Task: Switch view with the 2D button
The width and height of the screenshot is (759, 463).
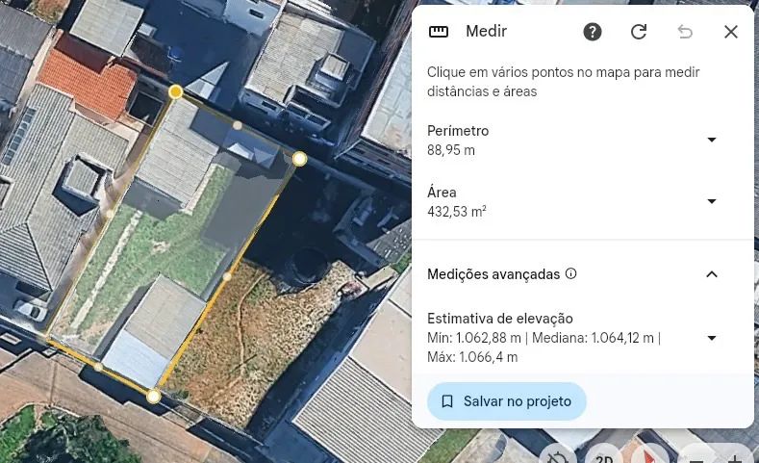Action: coord(603,457)
